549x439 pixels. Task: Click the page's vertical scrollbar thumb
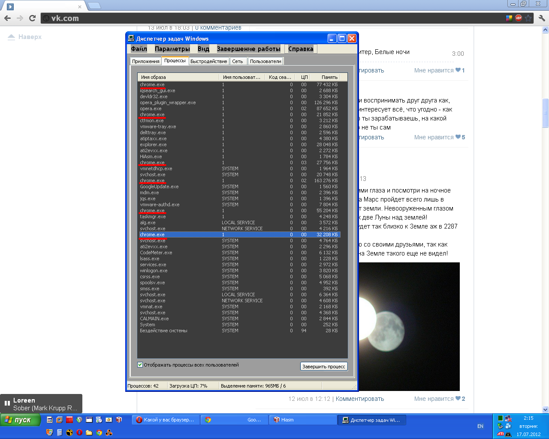pyautogui.click(x=546, y=113)
